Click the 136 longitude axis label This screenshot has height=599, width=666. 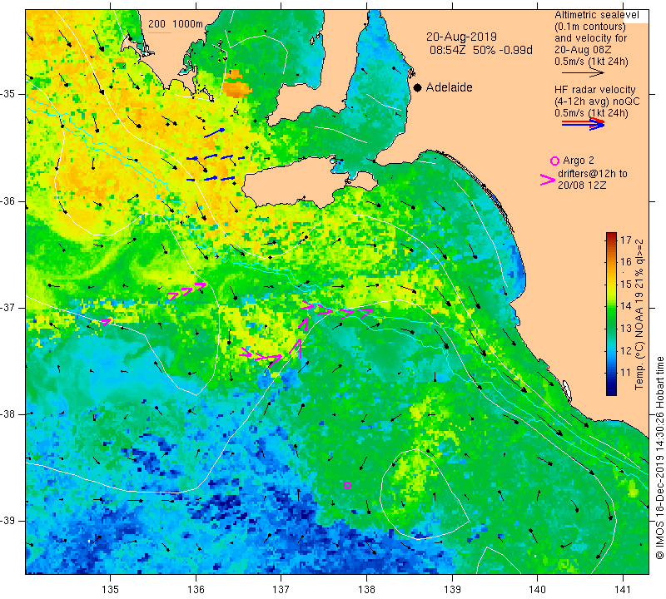(196, 589)
